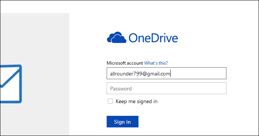Enable the Keep me signed in checkbox

(110, 101)
